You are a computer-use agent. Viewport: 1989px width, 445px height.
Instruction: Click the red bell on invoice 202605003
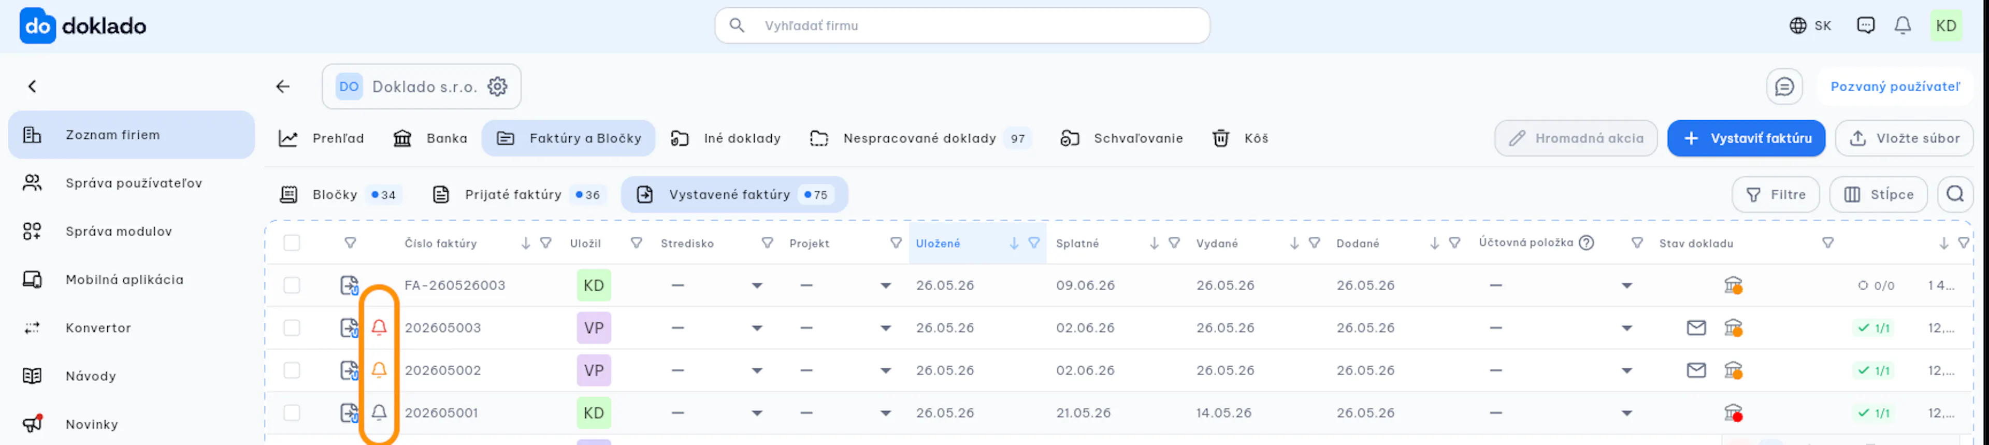click(379, 327)
